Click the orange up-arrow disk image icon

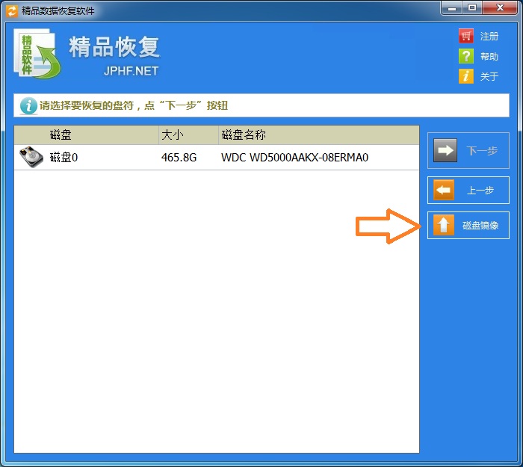coord(444,225)
